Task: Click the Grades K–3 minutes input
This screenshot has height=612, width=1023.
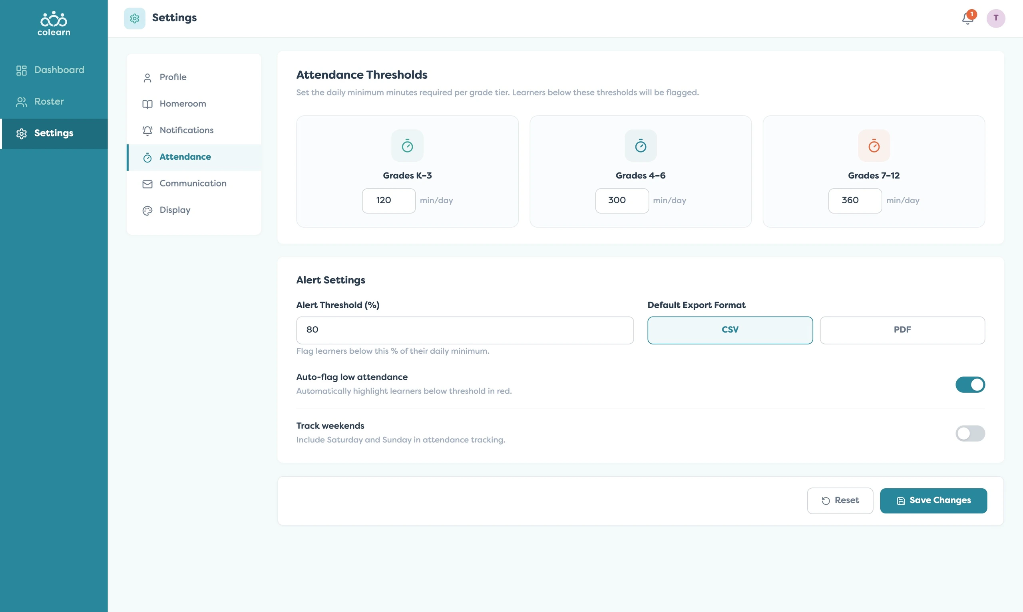Action: [x=389, y=200]
